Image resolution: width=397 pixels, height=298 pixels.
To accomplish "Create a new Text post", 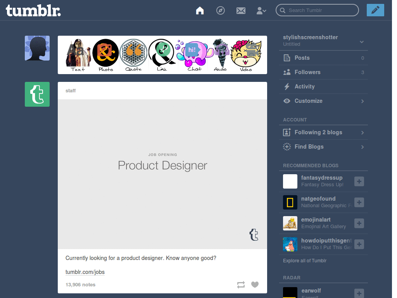I will 78,55.
